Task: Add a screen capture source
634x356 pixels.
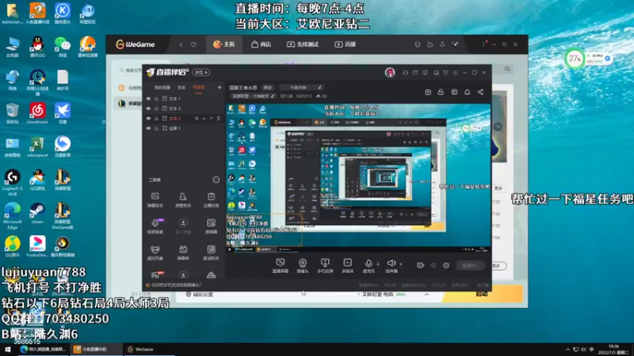Action: tap(280, 266)
